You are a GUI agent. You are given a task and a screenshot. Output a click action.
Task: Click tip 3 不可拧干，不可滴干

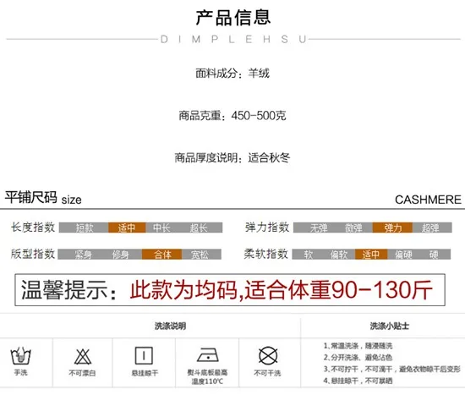(392, 369)
